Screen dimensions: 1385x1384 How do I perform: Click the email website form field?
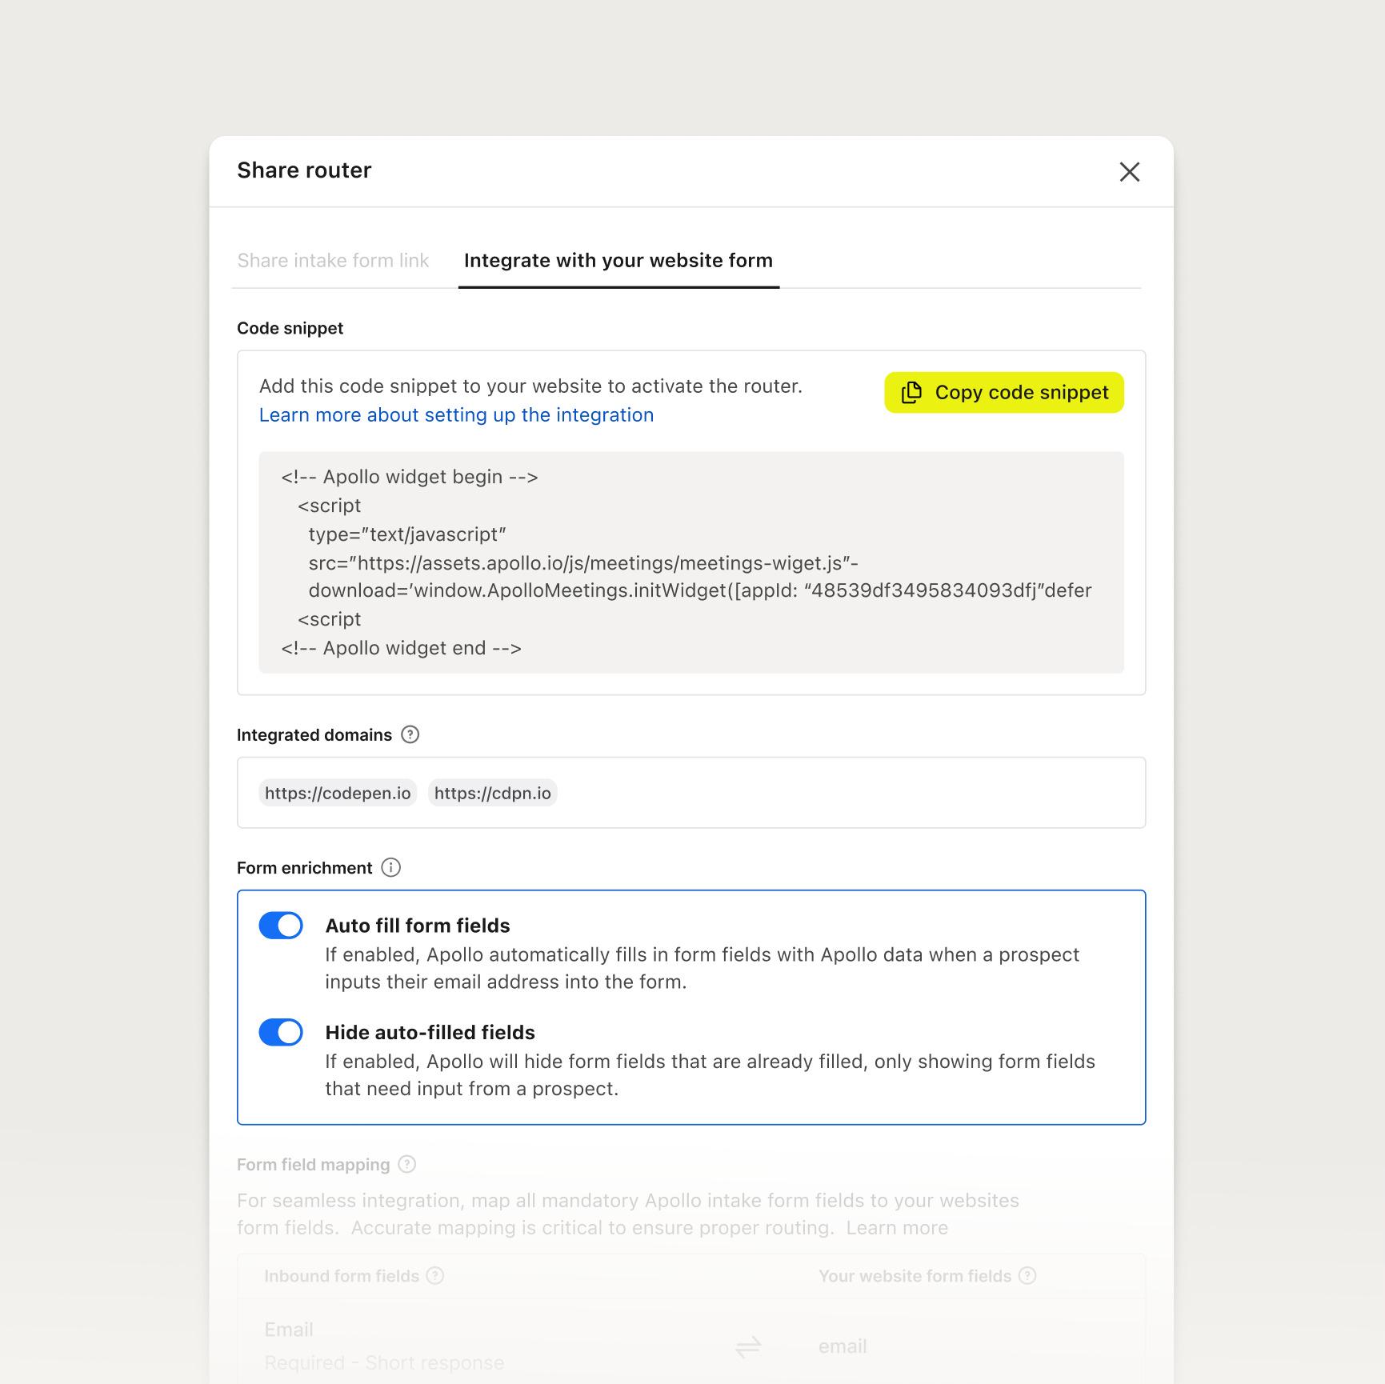tap(843, 1347)
